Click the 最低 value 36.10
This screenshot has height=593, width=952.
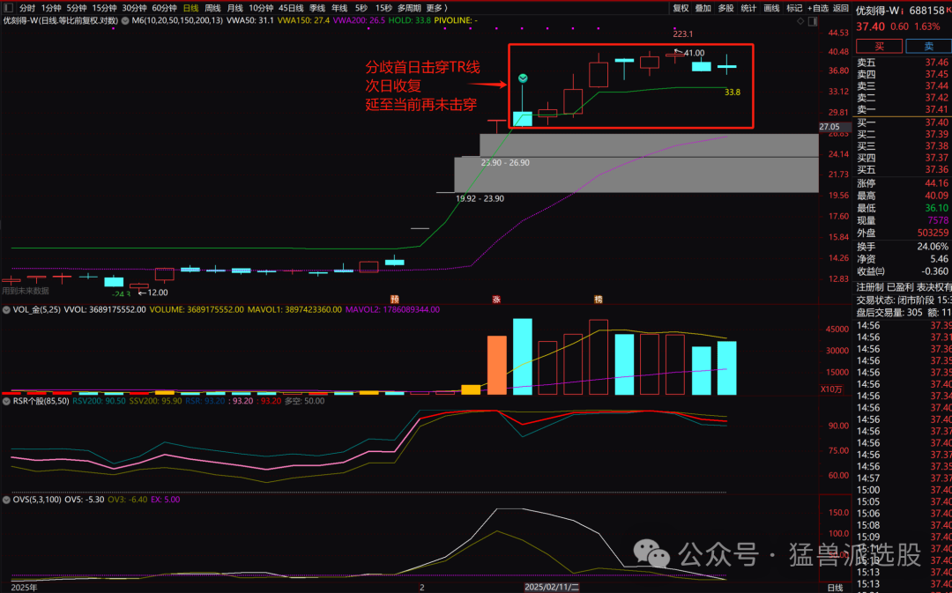(937, 208)
